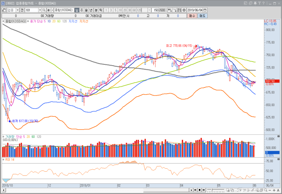Select the 120-minute interval button
The width and height of the screenshot is (282, 194).
pos(139,10)
